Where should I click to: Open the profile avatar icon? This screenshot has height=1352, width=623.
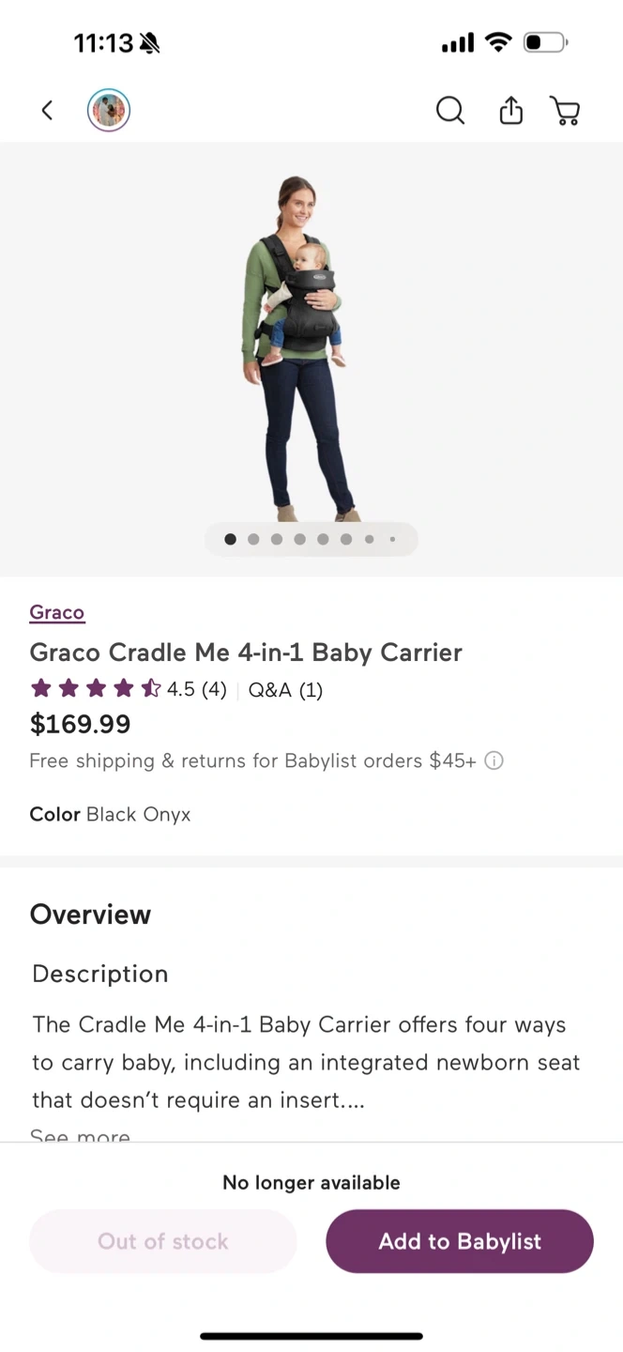(109, 111)
